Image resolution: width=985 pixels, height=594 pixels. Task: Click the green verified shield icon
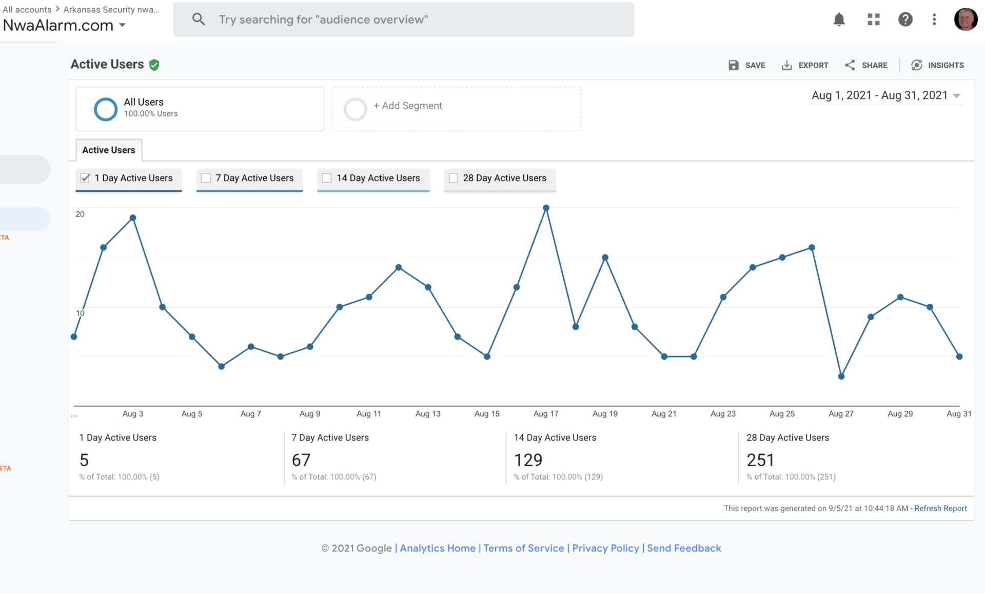pos(154,65)
